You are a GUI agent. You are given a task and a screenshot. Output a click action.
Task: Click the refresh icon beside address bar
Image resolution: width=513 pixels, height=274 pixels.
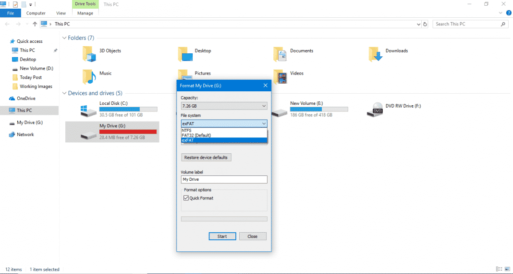coord(425,24)
